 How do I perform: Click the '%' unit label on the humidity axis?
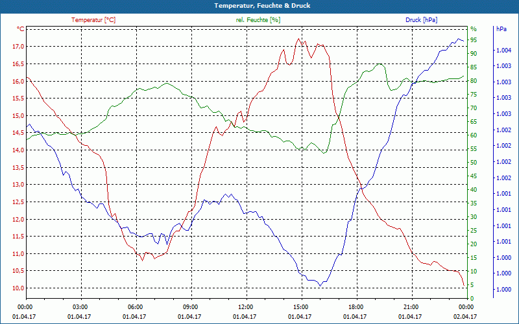474,29
